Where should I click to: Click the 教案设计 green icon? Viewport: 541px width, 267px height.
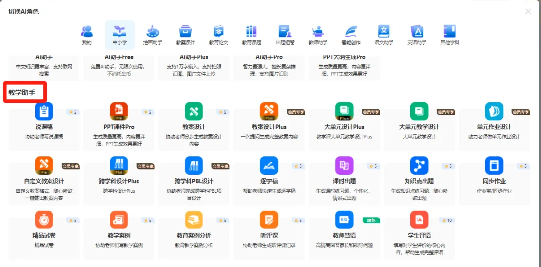[x=194, y=111]
